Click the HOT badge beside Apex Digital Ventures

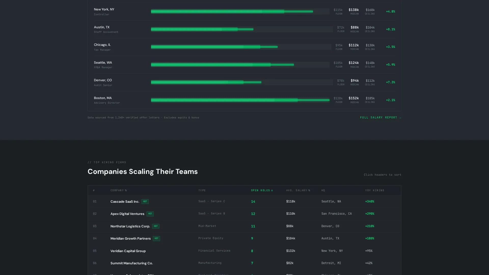tap(150, 214)
